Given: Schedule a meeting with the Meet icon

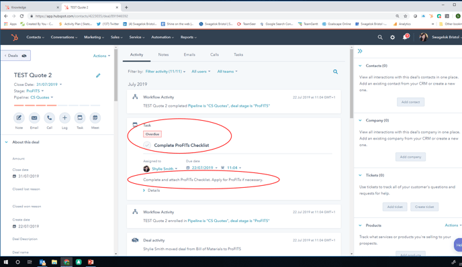Looking at the screenshot, I should [x=95, y=118].
